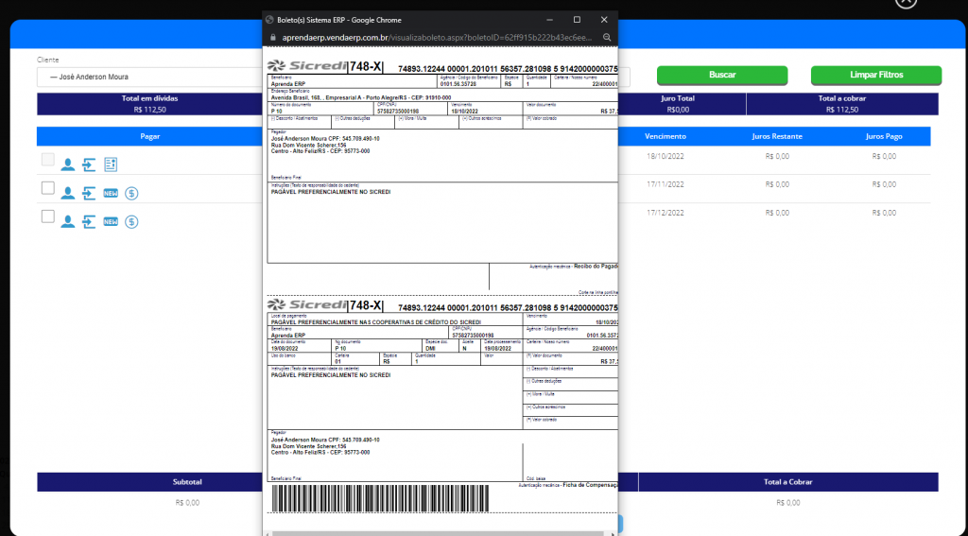Tick the checkbox in the 18/10/2022 row
The image size is (968, 536).
(x=47, y=160)
